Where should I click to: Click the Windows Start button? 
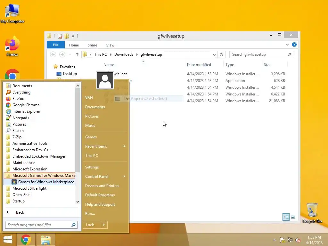(8, 240)
